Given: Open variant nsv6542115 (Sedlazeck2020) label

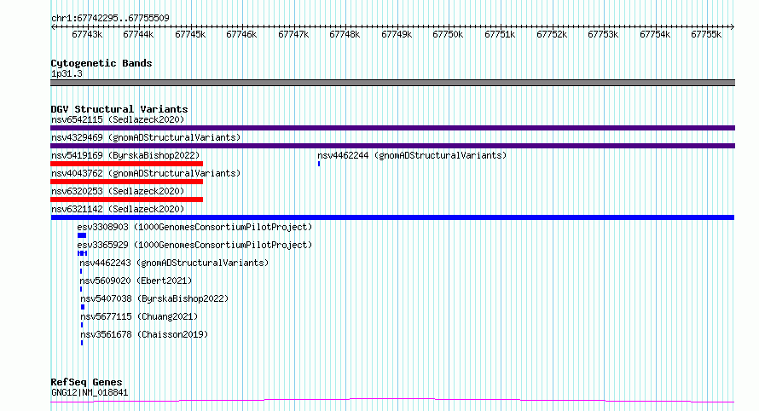Looking at the screenshot, I should (x=118, y=119).
